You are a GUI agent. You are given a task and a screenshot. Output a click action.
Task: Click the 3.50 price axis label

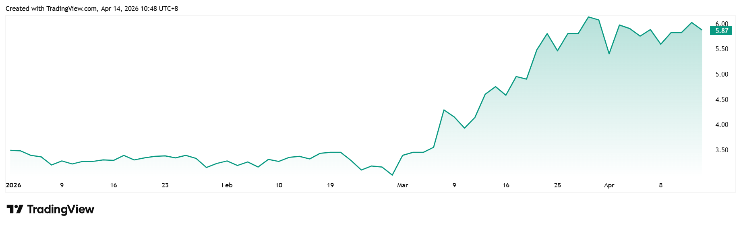(722, 150)
